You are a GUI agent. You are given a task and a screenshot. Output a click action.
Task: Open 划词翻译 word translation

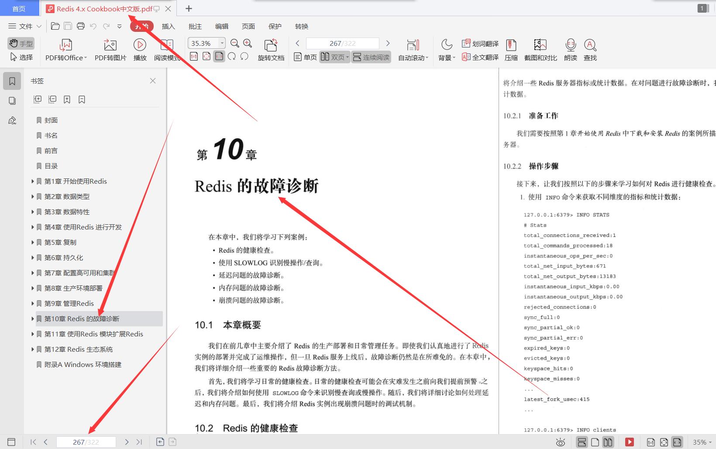480,44
